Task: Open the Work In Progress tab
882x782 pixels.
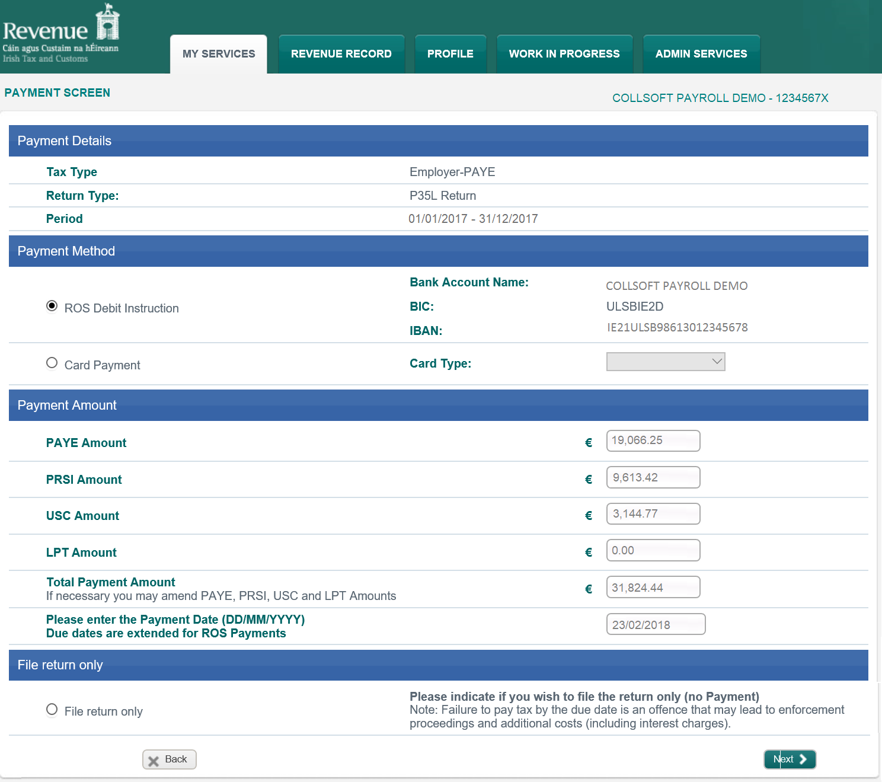Action: coord(564,54)
